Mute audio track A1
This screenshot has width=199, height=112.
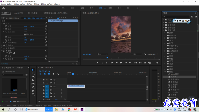click(x=54, y=90)
